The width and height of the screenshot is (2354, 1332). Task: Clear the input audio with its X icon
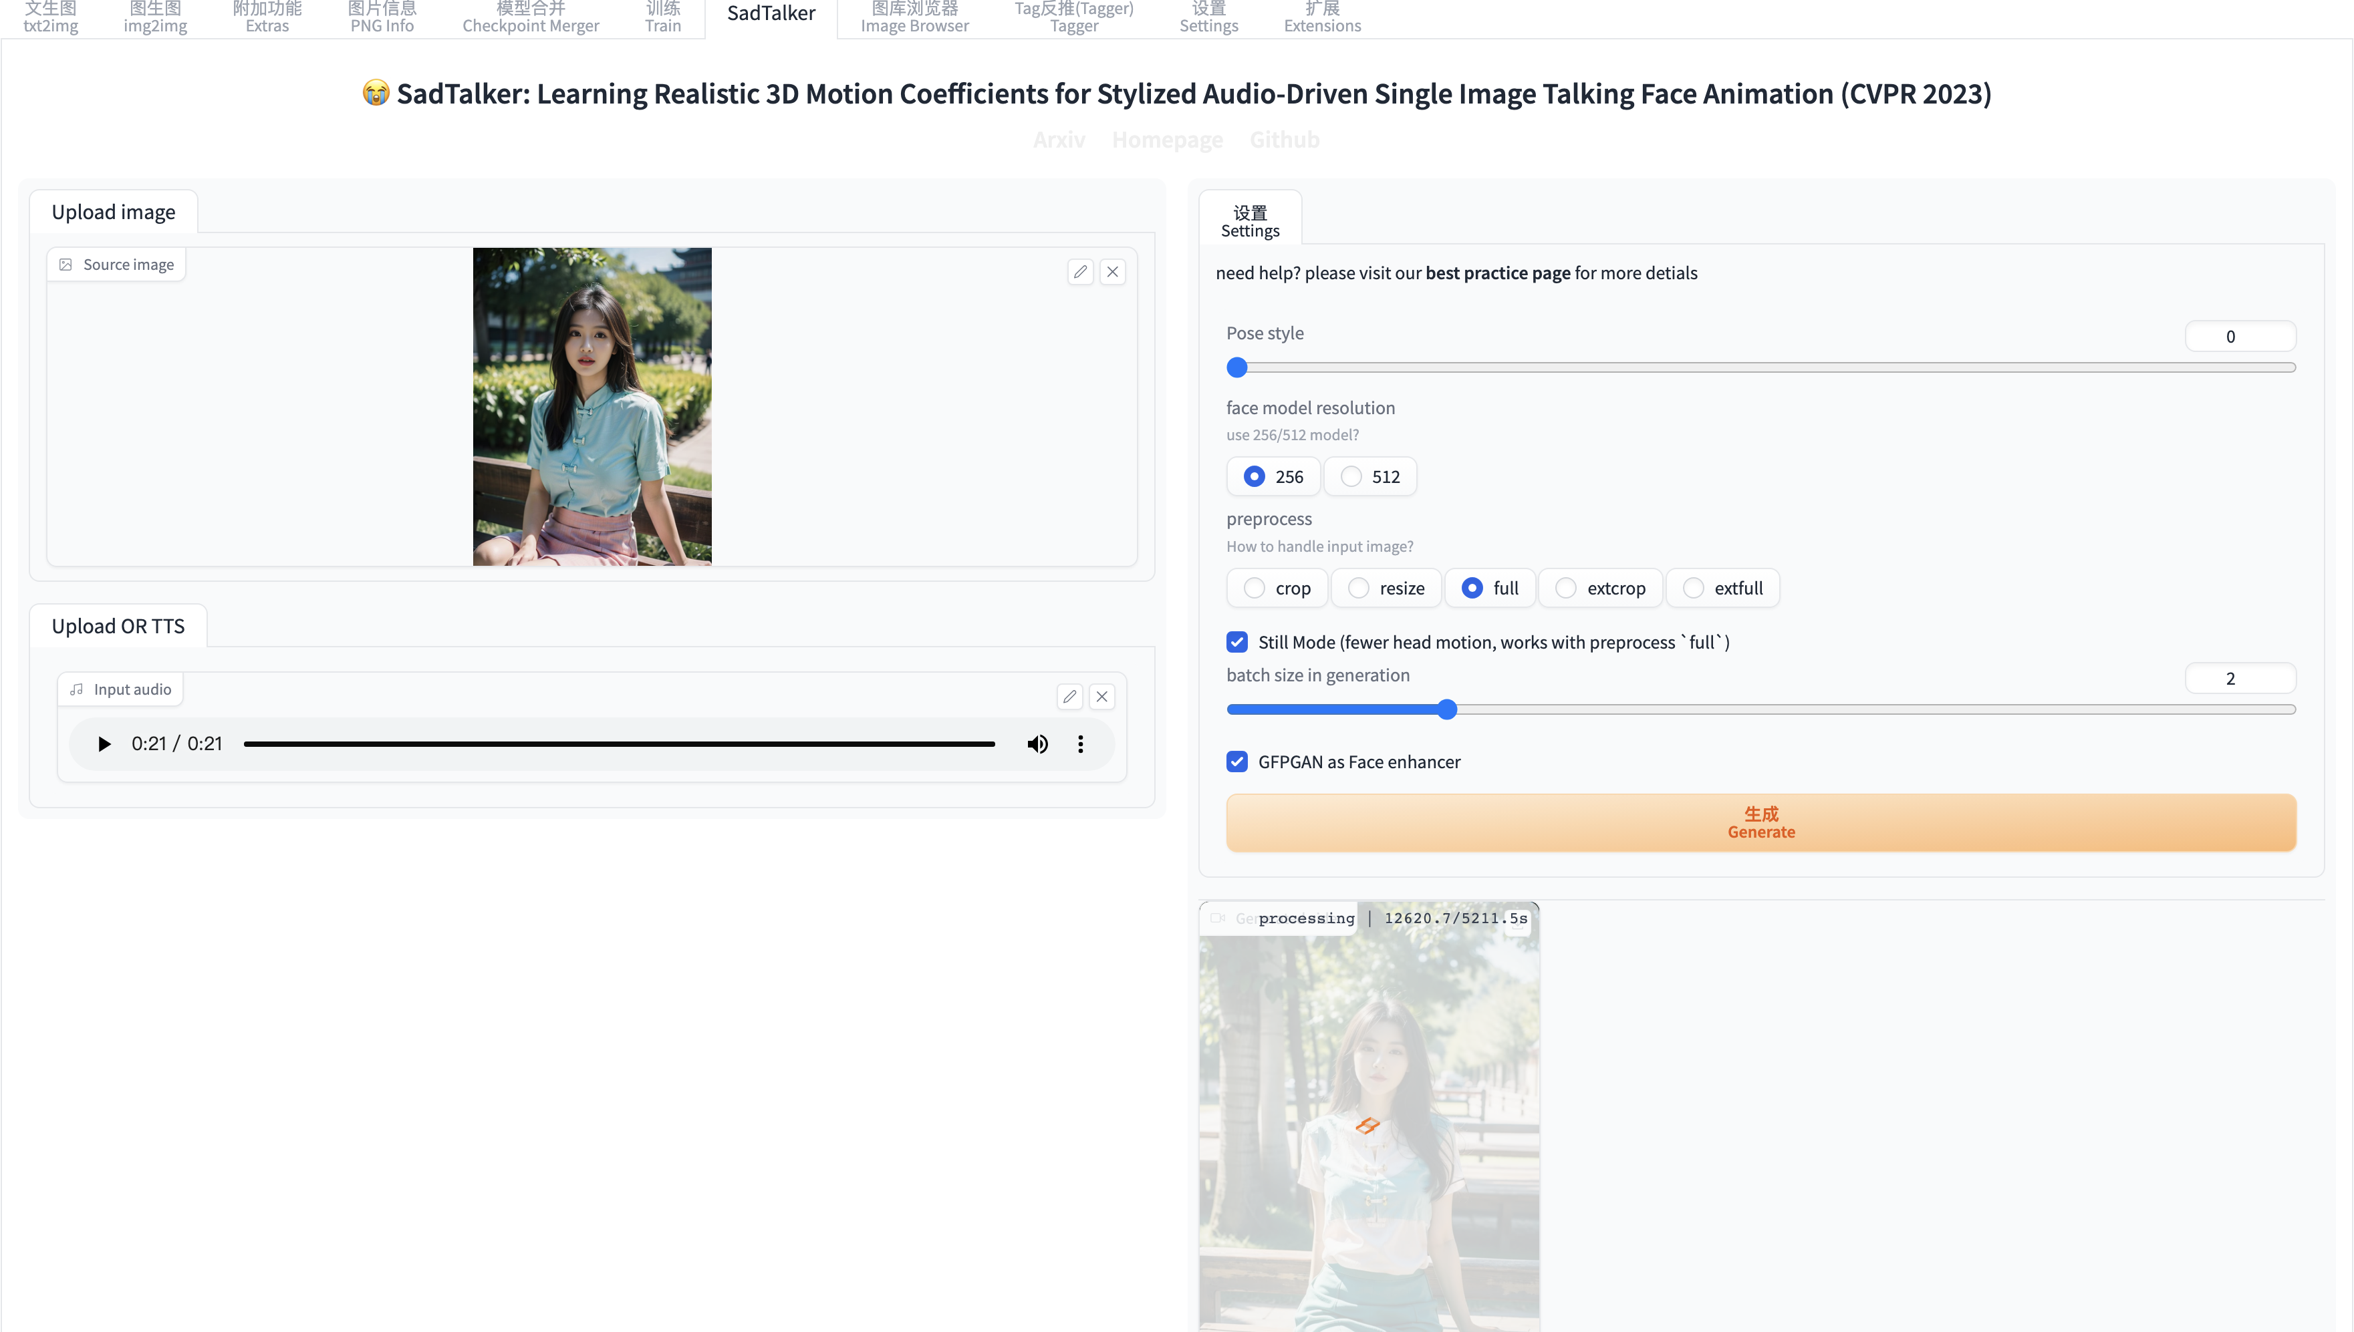point(1101,696)
